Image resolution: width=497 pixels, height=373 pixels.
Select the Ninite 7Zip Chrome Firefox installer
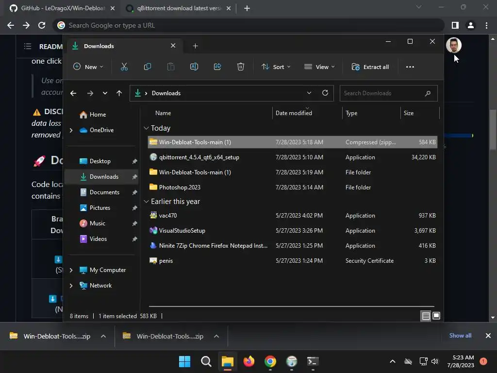pyautogui.click(x=292, y=246)
